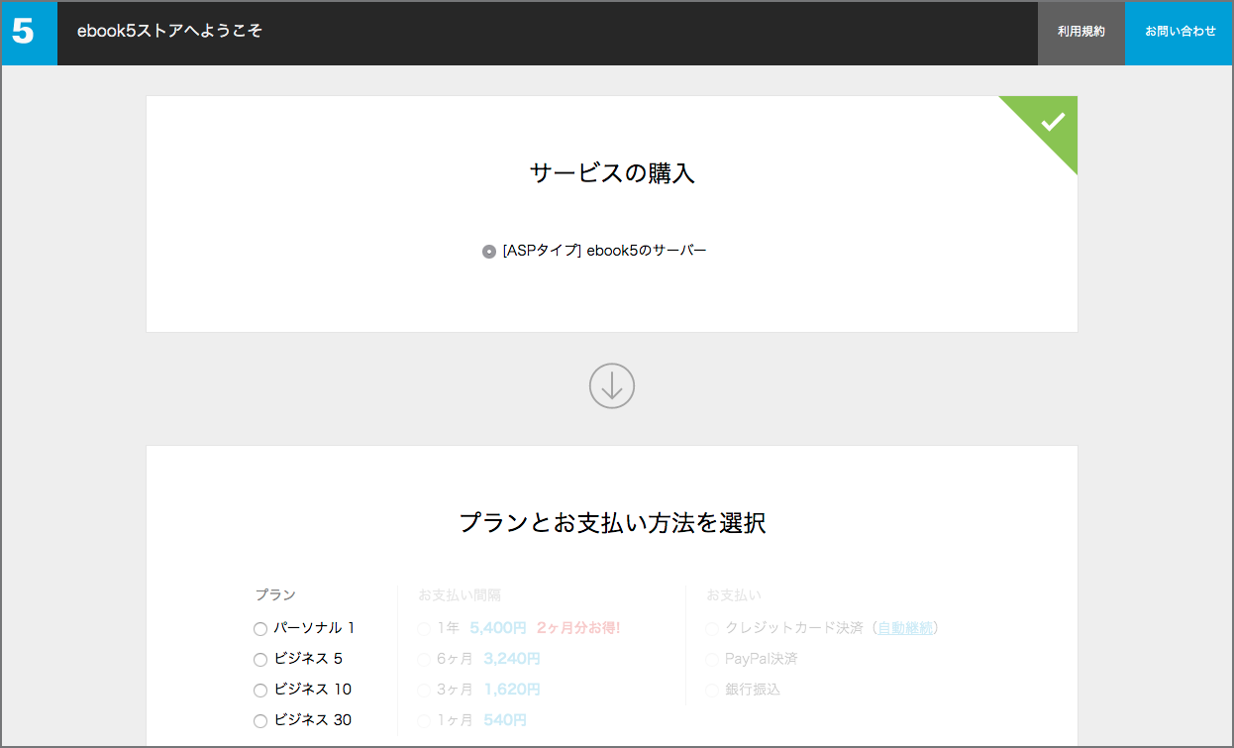Viewport: 1234px width, 748px height.
Task: Select the ビジネス 10 plan
Action: (x=260, y=691)
